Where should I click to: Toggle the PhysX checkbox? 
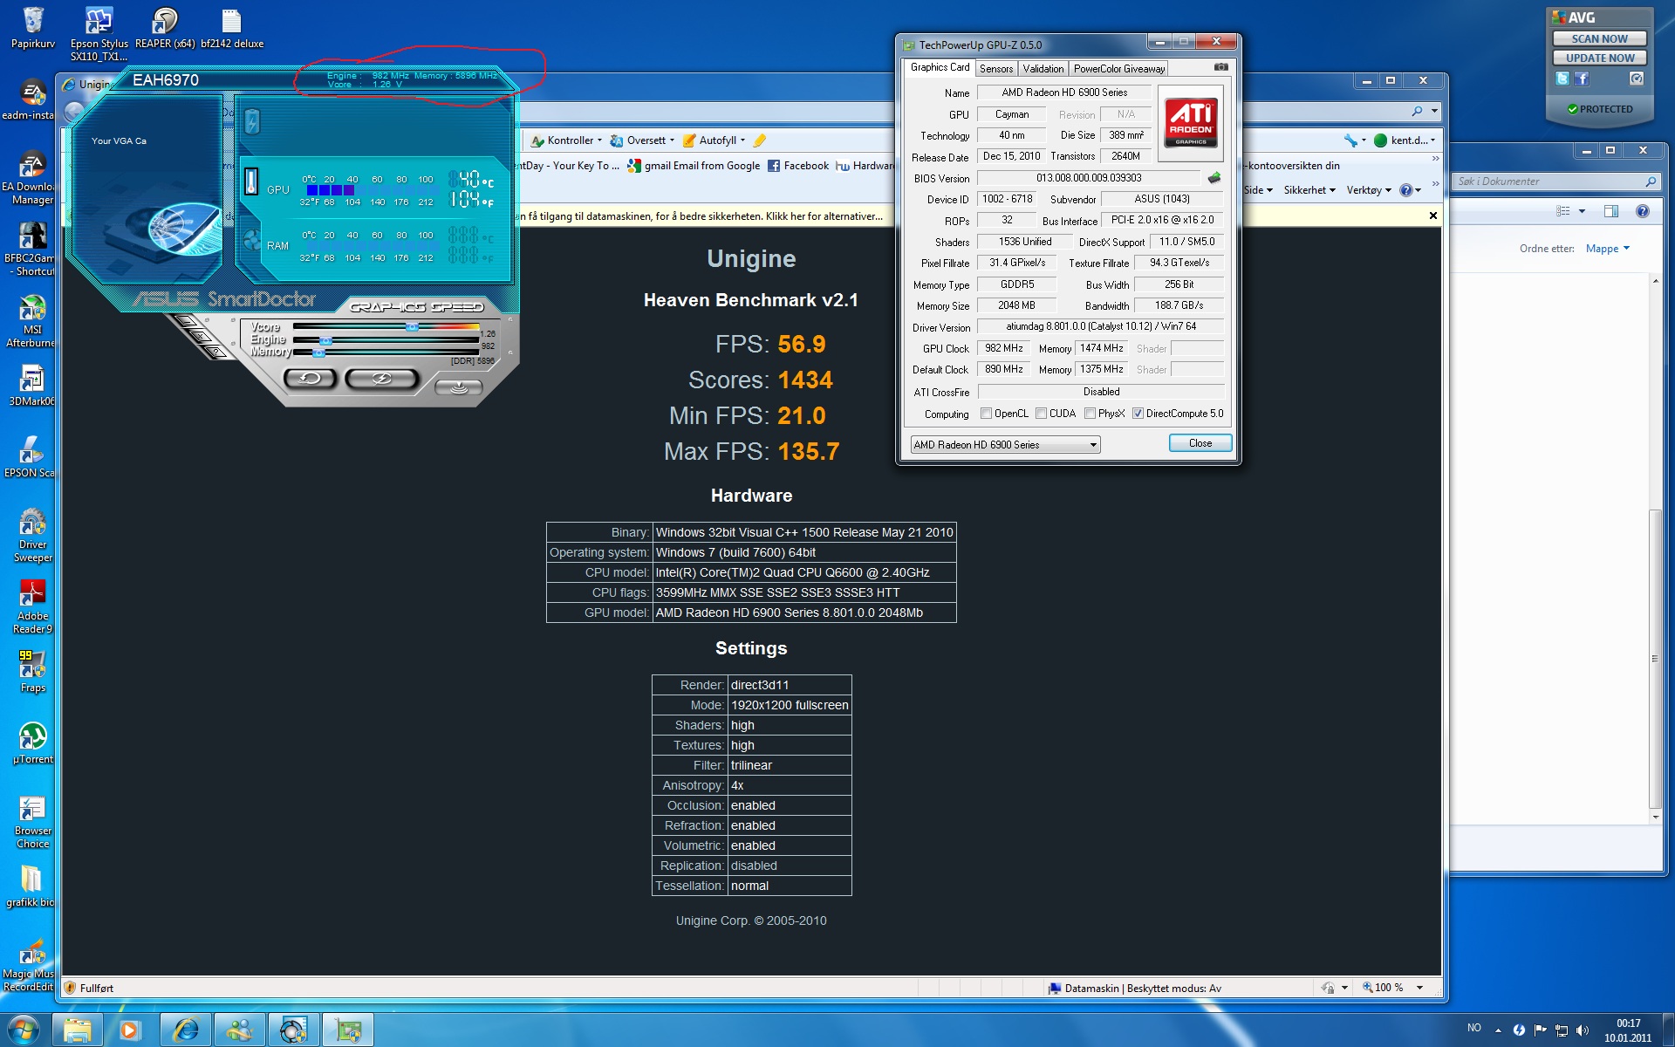[x=1090, y=414]
